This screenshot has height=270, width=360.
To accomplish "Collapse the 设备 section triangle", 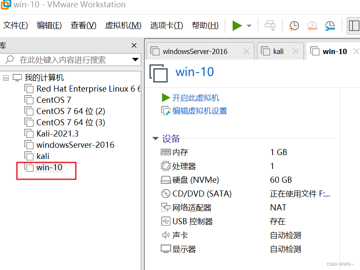I will 156,138.
